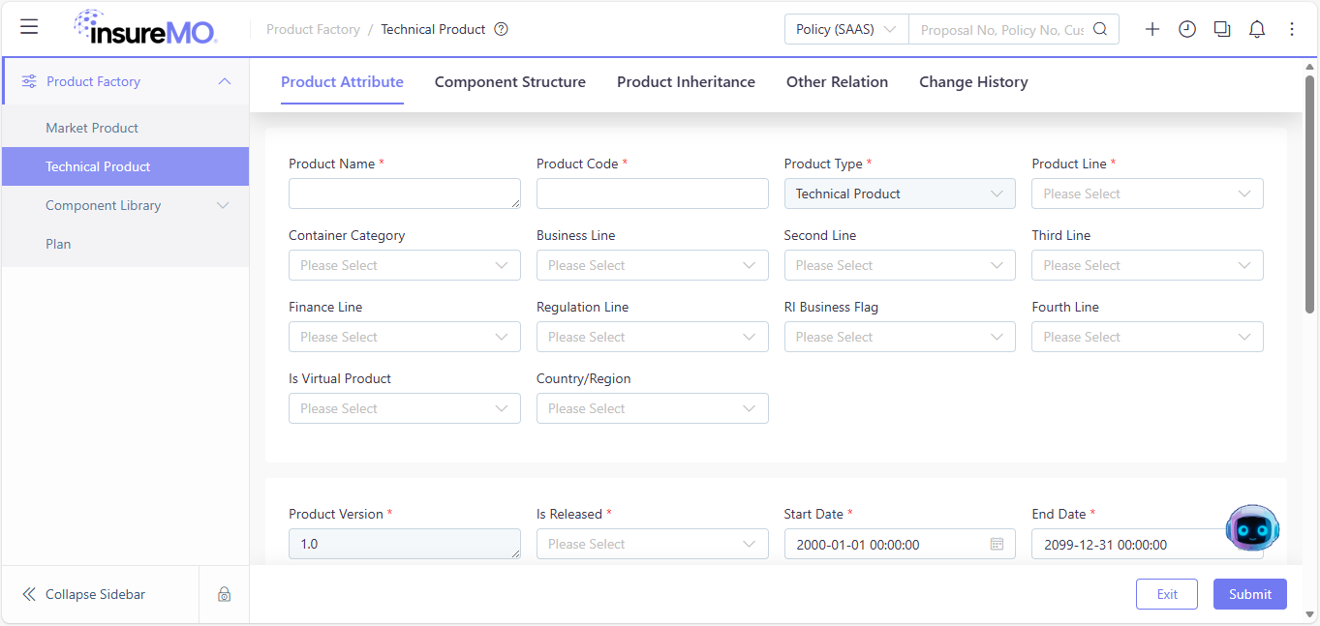Click the Collapse Sidebar double-arrow icon
Viewport: 1320px width, 626px height.
29,594
